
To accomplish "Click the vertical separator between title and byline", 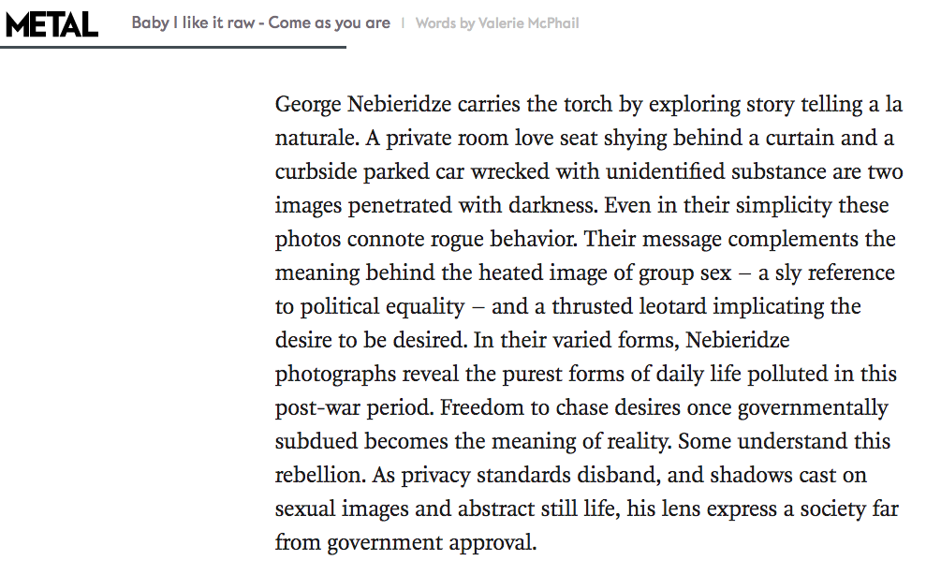I will (403, 23).
